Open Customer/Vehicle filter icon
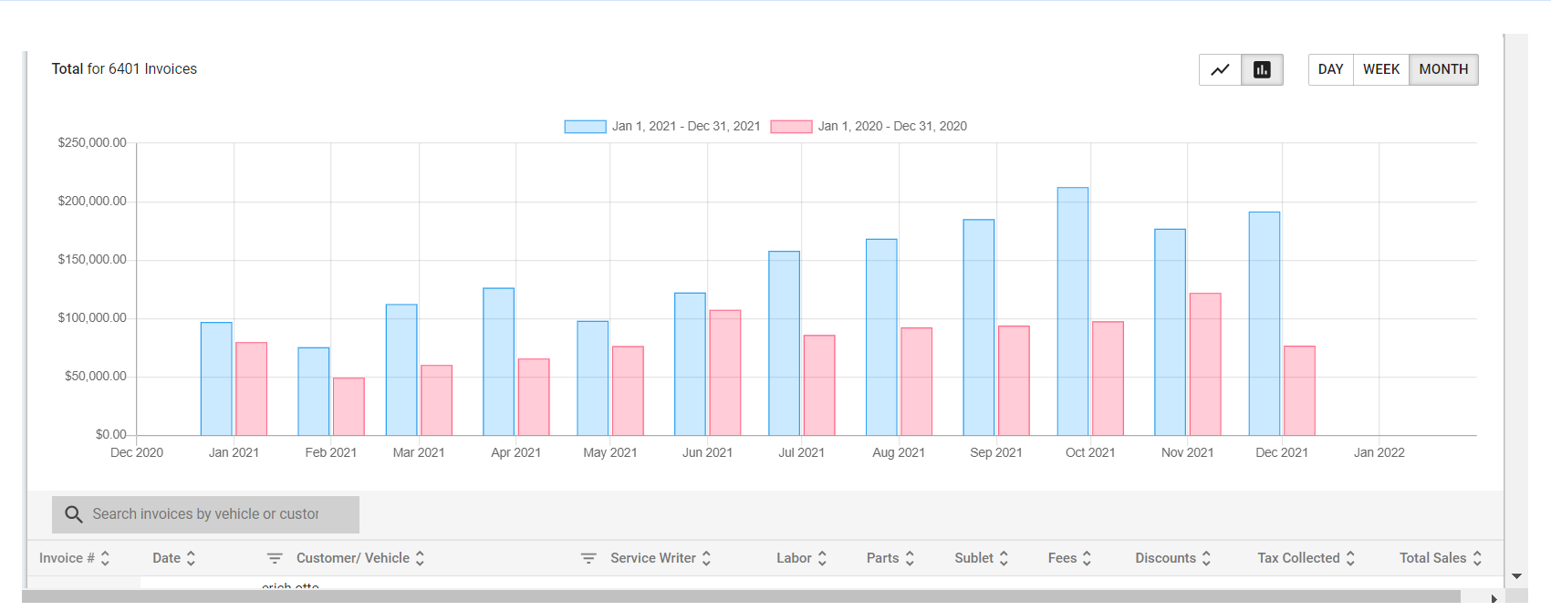This screenshot has height=611, width=1551. click(275, 558)
